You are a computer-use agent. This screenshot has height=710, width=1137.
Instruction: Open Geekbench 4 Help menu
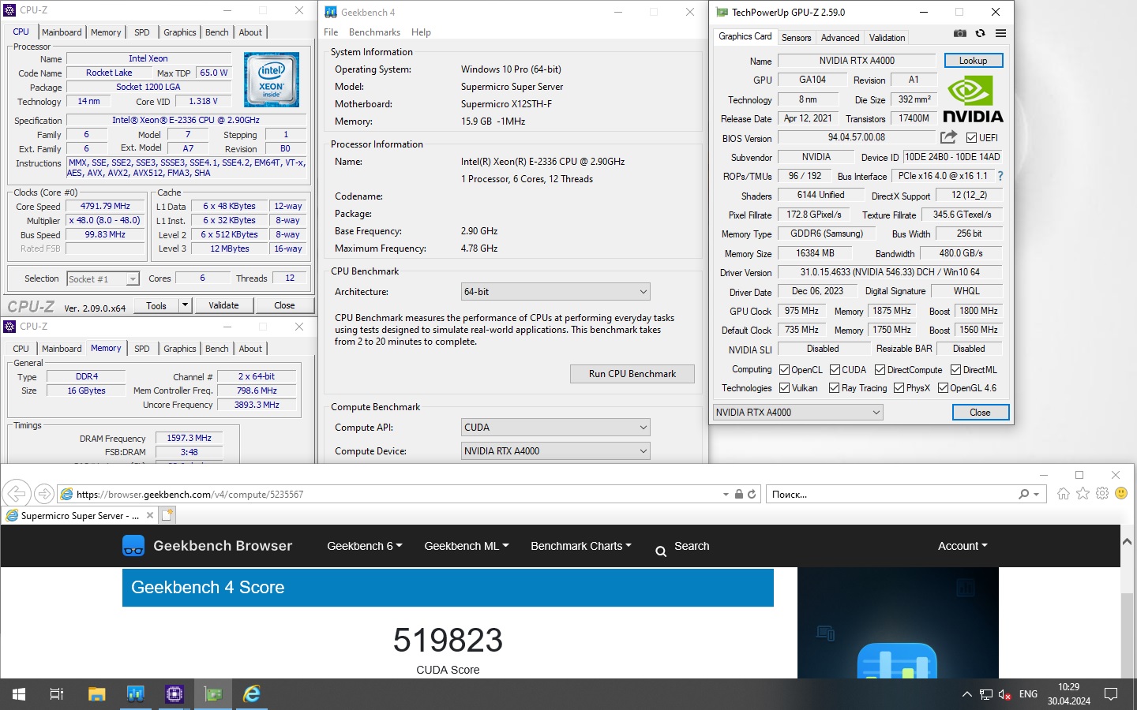(x=421, y=32)
